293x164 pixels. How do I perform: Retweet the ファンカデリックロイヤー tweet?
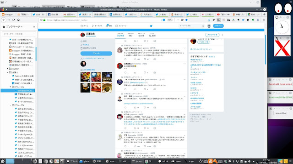(135, 89)
